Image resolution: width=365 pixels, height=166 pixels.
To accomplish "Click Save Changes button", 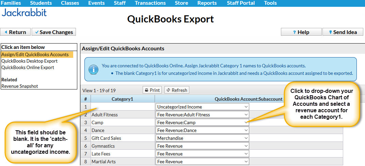I will pyautogui.click(x=54, y=32).
